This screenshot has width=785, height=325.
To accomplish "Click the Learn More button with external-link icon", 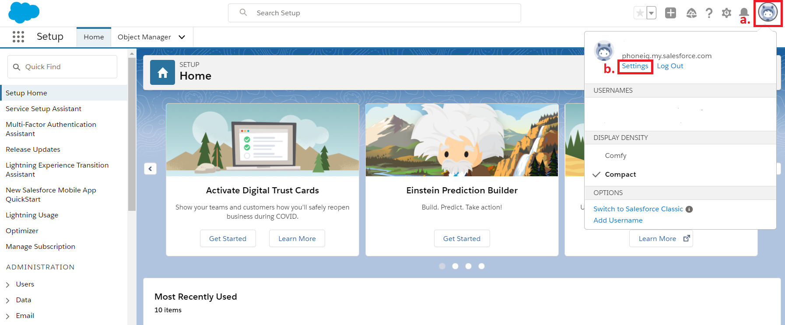I will (x=661, y=238).
